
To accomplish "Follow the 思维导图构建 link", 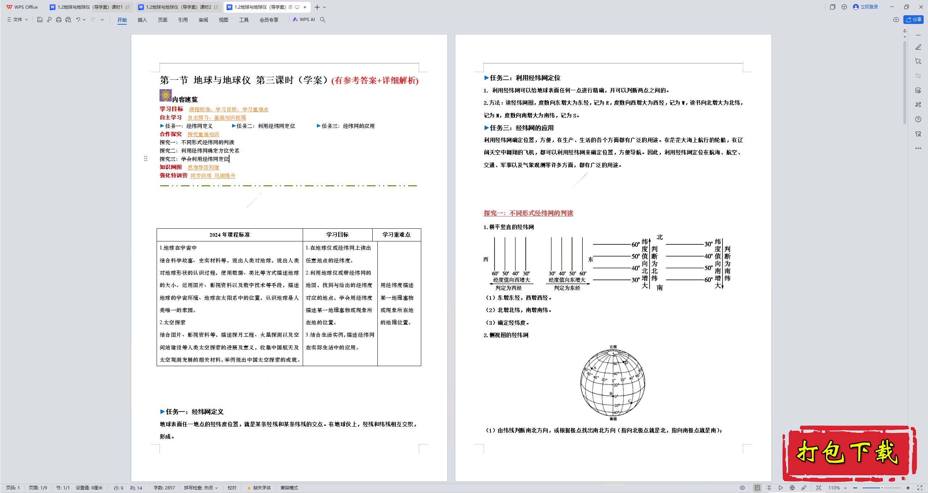I will coord(203,167).
